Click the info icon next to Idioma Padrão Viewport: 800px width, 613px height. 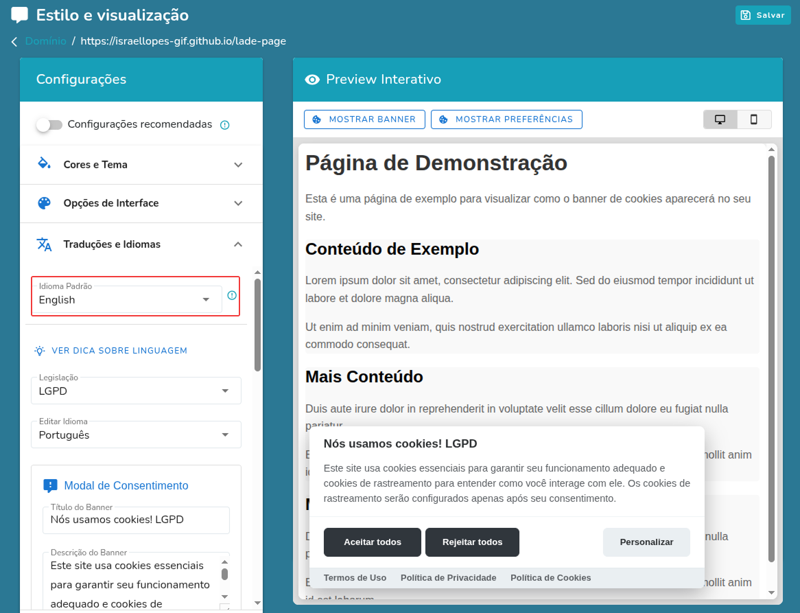click(x=232, y=295)
